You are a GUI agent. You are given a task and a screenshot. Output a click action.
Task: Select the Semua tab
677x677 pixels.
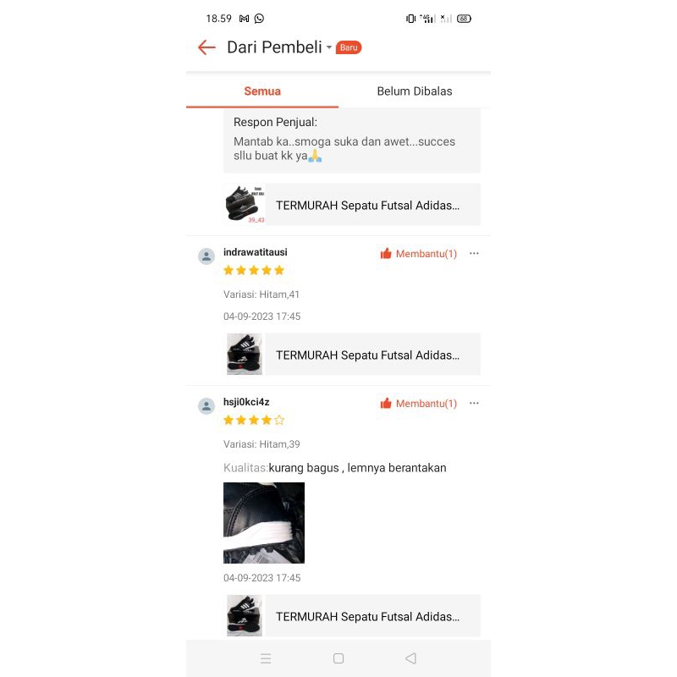(x=262, y=91)
